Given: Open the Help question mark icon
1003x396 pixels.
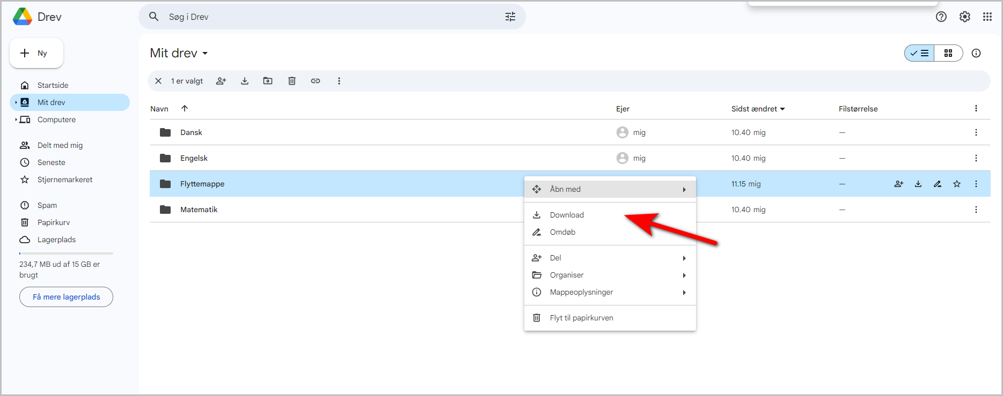Looking at the screenshot, I should [941, 17].
